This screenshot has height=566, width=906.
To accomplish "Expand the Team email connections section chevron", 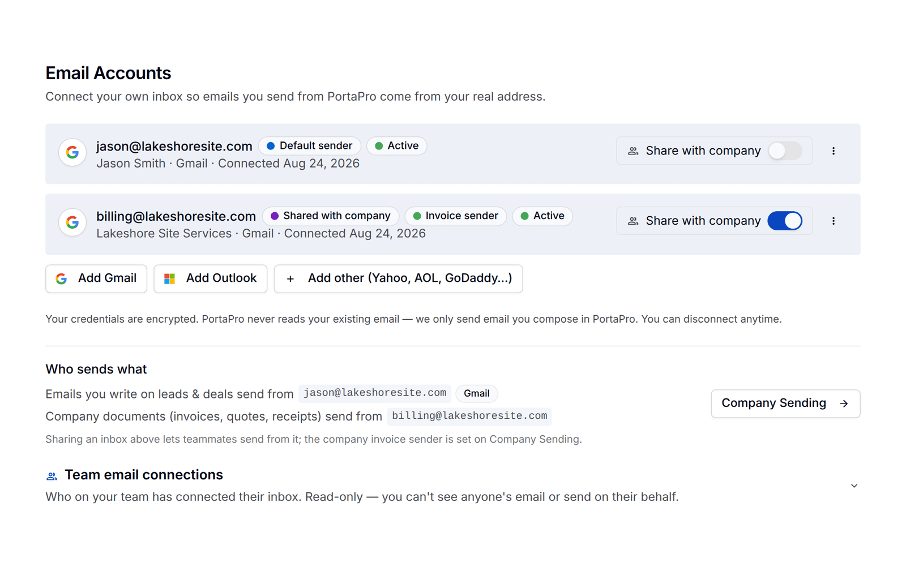I will click(x=854, y=486).
